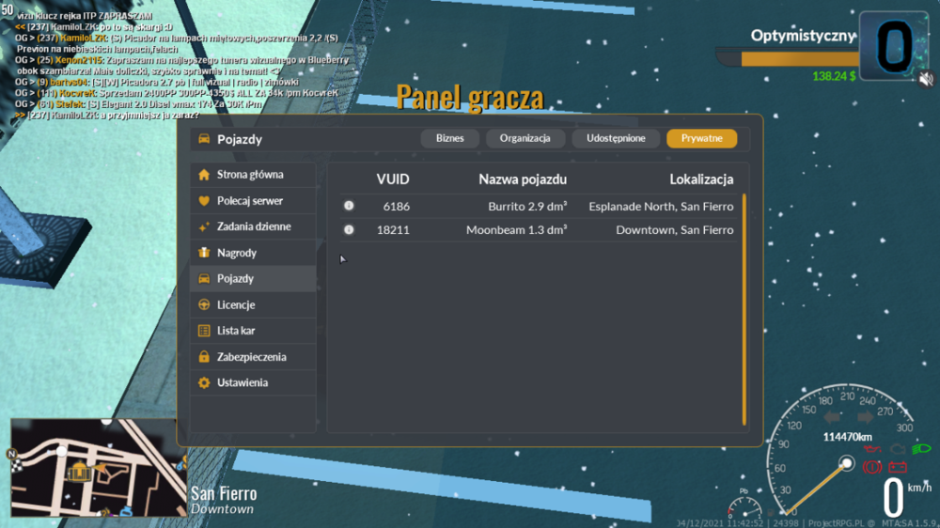This screenshot has height=528, width=940.
Task: Click the red battery warning indicator
Action: [898, 467]
